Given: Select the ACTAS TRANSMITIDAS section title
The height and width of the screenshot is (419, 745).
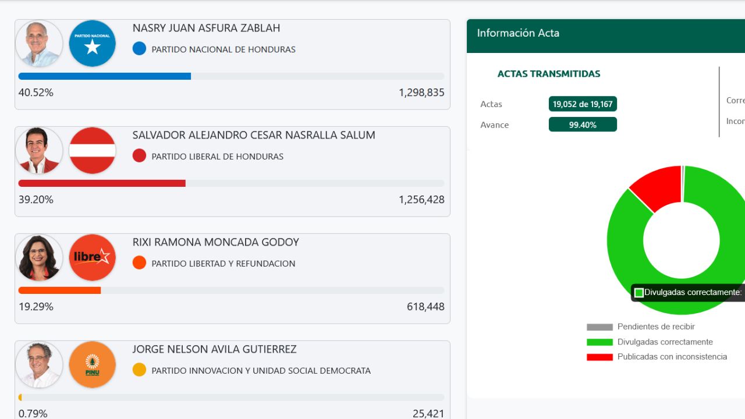Looking at the screenshot, I should pyautogui.click(x=548, y=74).
